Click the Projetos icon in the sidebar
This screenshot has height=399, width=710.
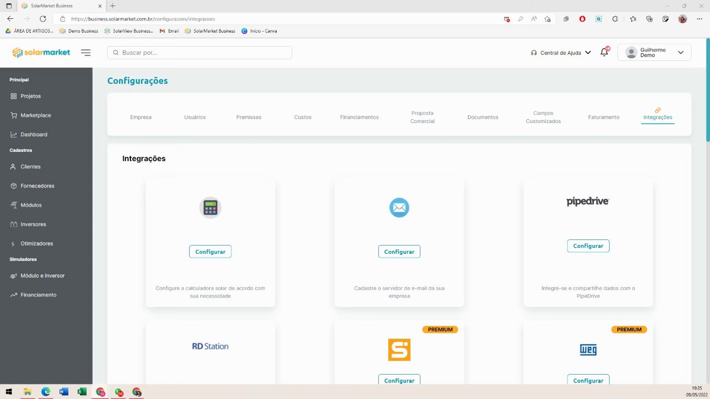coord(14,96)
